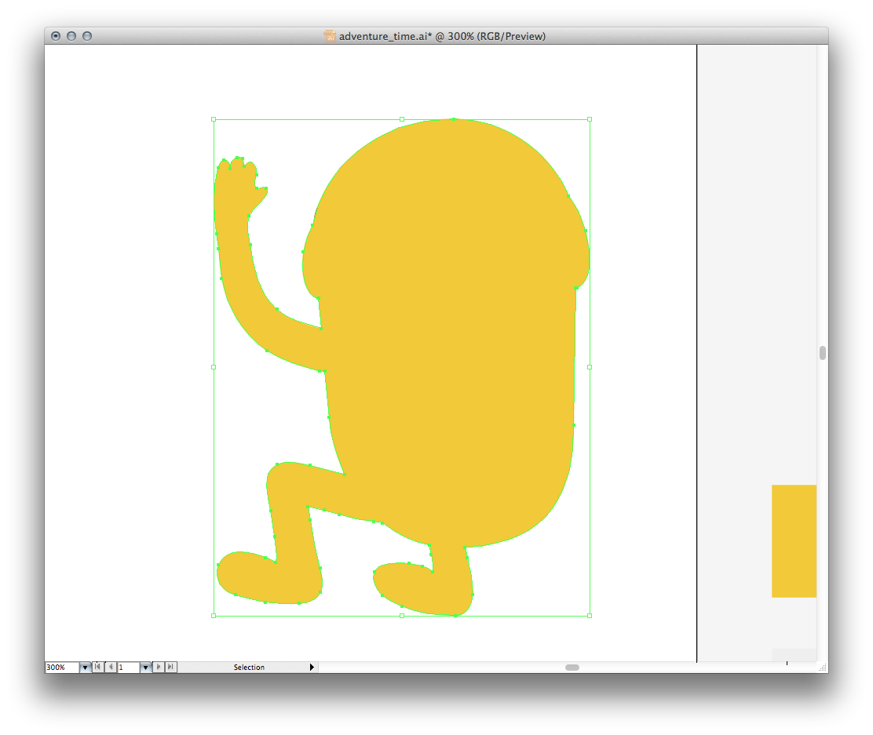Open the artboard number dropdown
The width and height of the screenshot is (873, 735).
[145, 668]
